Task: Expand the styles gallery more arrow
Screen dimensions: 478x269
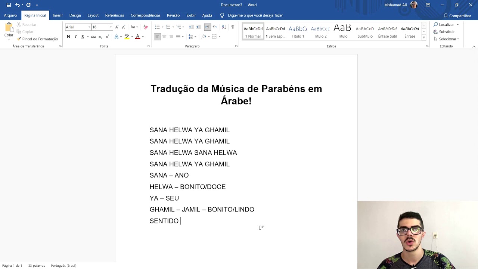Action: pyautogui.click(x=423, y=38)
